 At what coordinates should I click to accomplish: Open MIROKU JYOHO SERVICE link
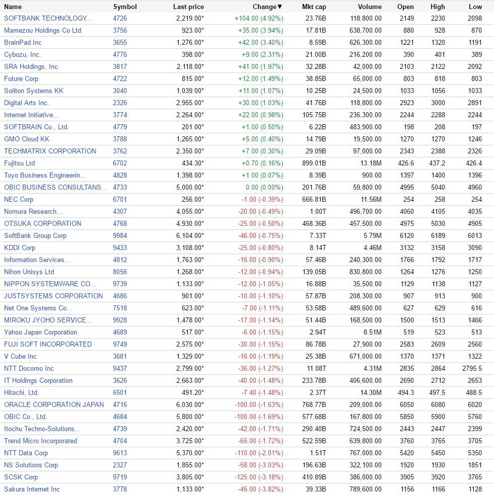(x=48, y=320)
